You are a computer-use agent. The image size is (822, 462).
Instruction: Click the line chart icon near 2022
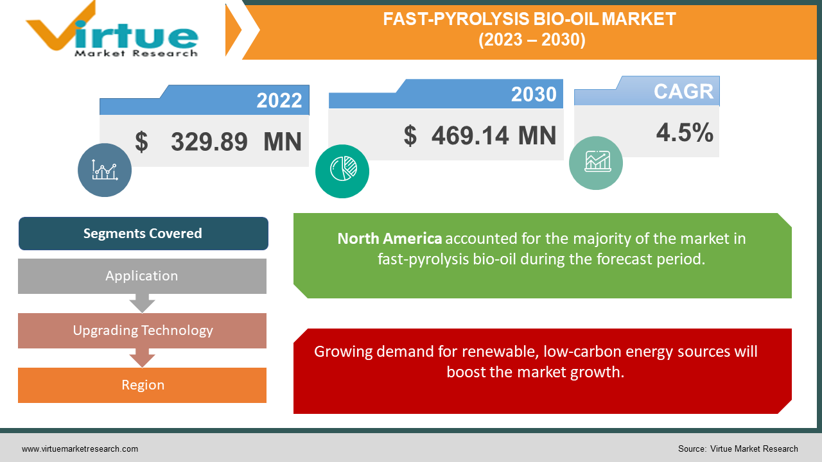click(x=105, y=170)
